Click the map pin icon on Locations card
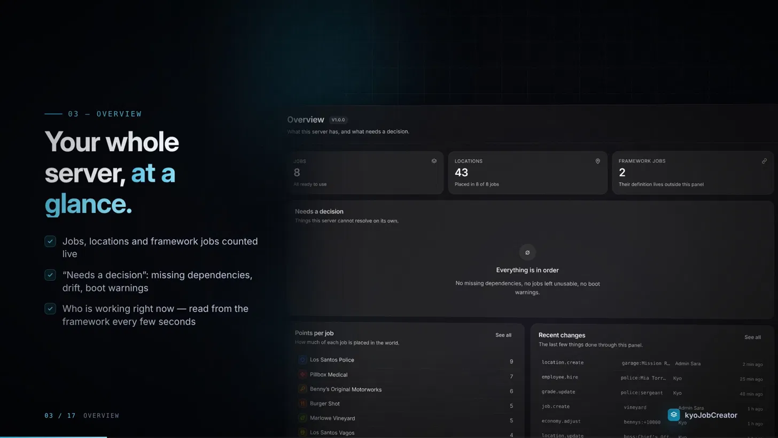The width and height of the screenshot is (778, 438). point(597,161)
